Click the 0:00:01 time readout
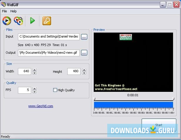The width and height of the screenshot is (181, 140). click(x=133, y=95)
